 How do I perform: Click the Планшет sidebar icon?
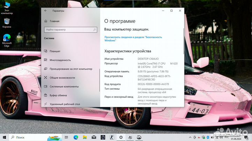(x=45, y=51)
